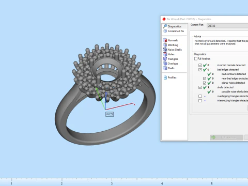Screen dimensions: 248x186
Task: Click the WCS label in viewport
Action: coord(110,114)
